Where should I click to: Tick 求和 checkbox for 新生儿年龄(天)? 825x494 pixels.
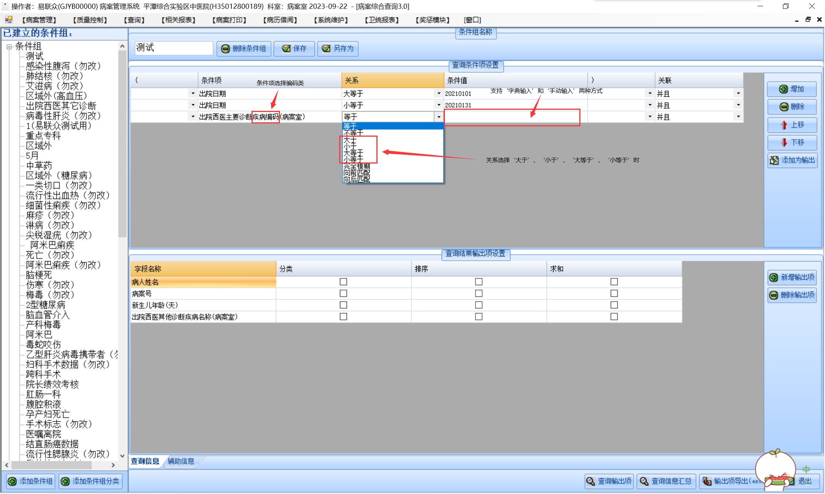pyautogui.click(x=614, y=305)
